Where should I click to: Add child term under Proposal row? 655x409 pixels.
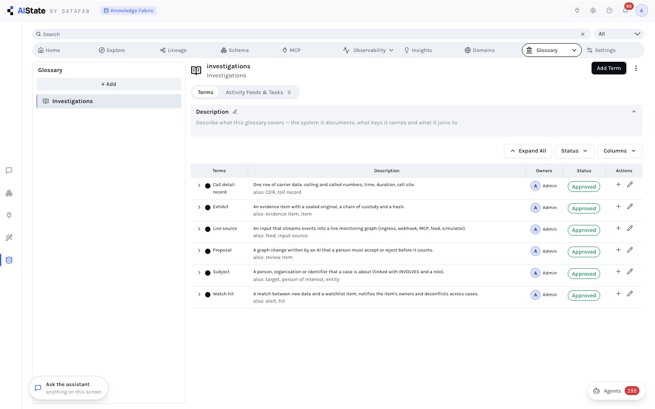pos(618,250)
